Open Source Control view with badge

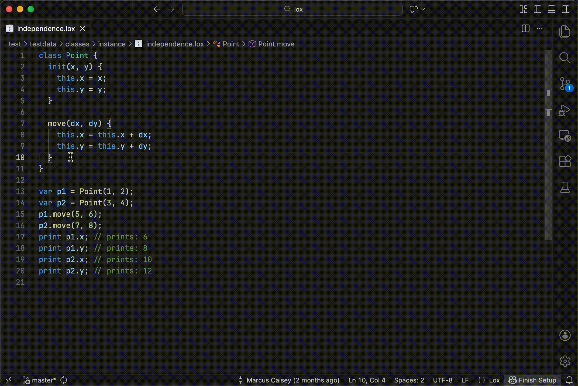point(565,84)
